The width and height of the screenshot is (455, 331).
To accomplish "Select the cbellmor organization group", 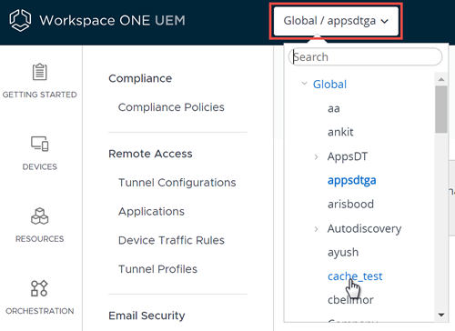I will pyautogui.click(x=350, y=300).
